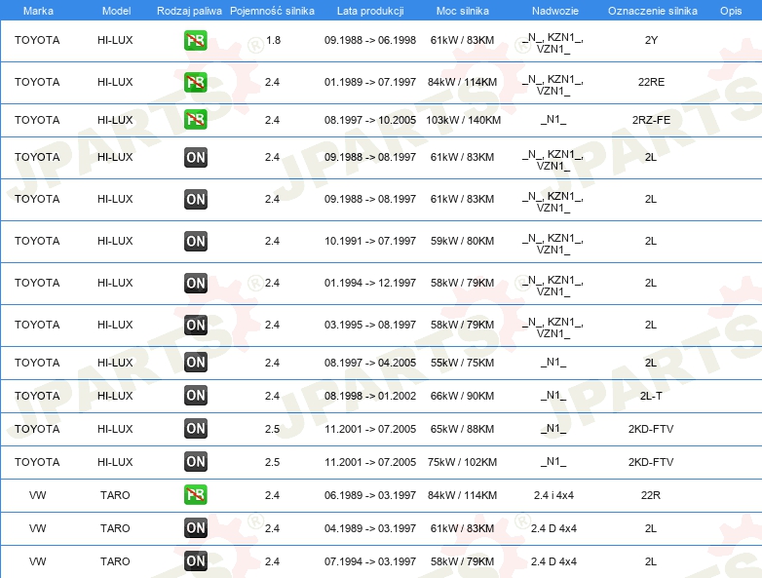Select the 06.1989 -> 03.1997 production years cell
Screen dimensions: 762x578
click(370, 495)
